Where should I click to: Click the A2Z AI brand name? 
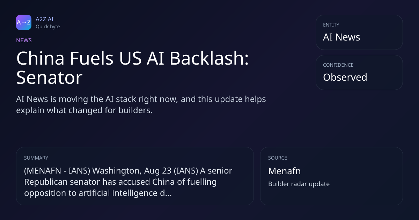point(44,19)
